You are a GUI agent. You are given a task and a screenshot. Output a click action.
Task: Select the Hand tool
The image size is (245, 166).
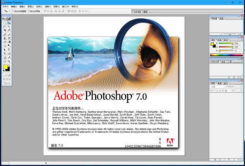(5, 61)
